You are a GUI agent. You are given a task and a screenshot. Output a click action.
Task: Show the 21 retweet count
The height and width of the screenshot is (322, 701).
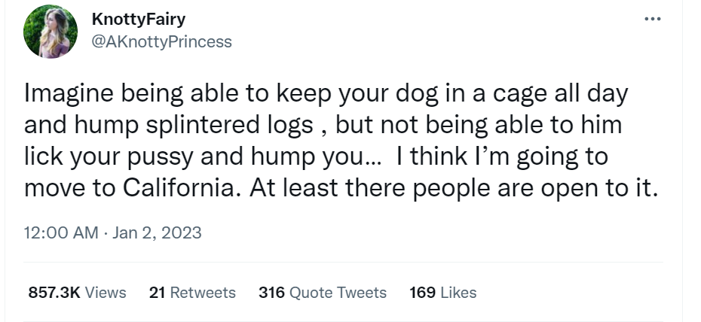coord(158,293)
